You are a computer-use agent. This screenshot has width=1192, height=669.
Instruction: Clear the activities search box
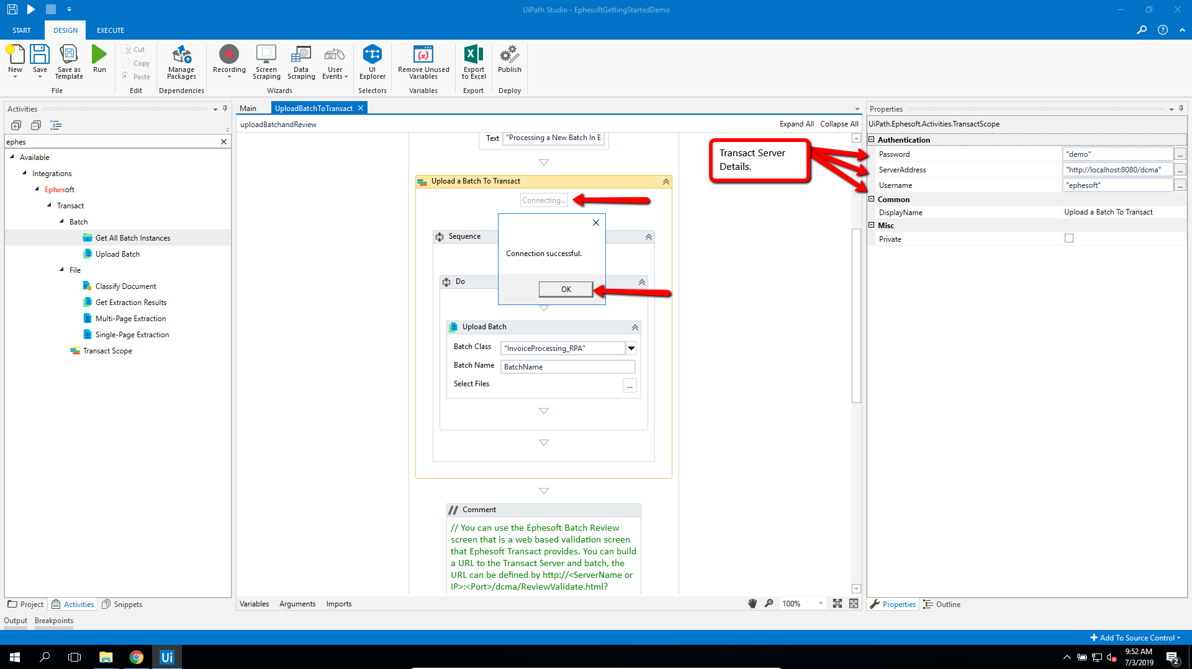(223, 142)
